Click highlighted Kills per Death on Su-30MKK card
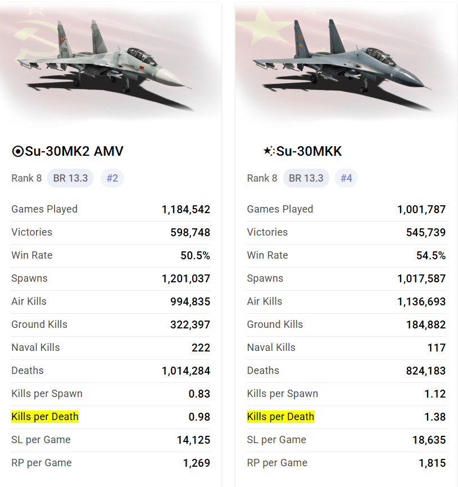 [280, 417]
